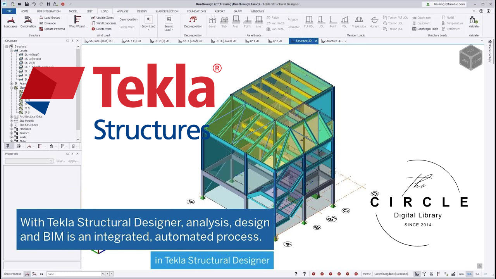Click the Undo icon in title bar

(34, 4)
